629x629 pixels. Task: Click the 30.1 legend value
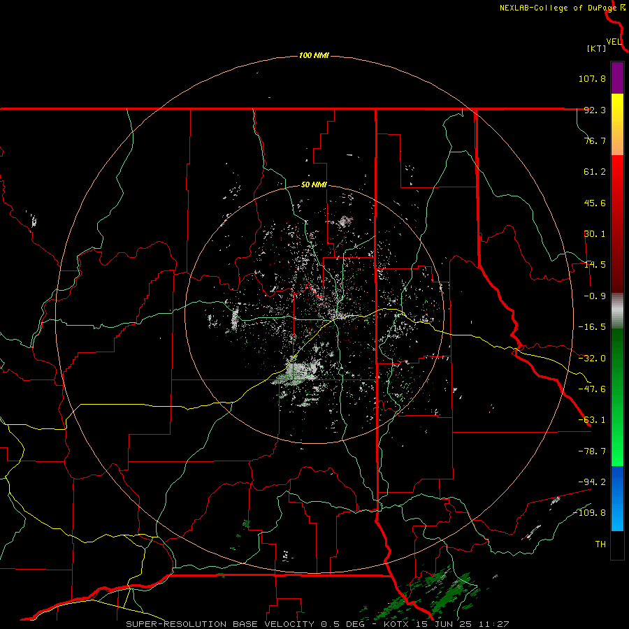click(x=595, y=234)
